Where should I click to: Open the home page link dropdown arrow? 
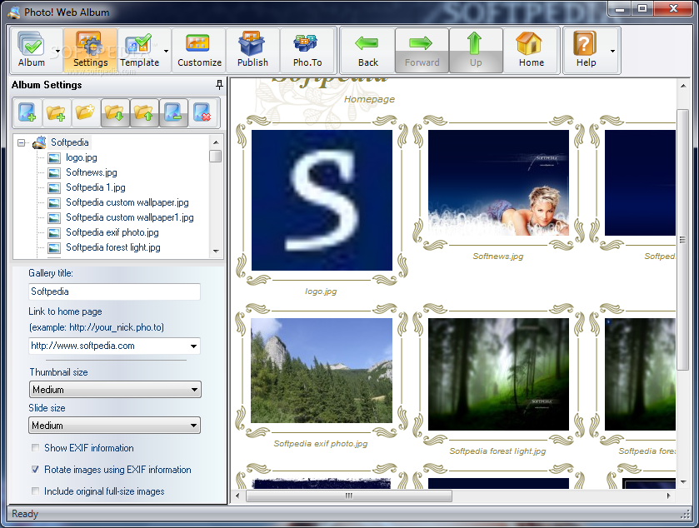click(x=193, y=346)
